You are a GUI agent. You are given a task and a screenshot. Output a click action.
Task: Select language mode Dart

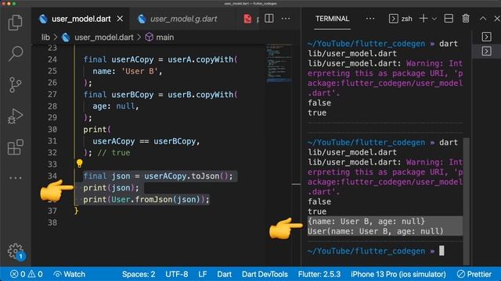[x=225, y=274]
